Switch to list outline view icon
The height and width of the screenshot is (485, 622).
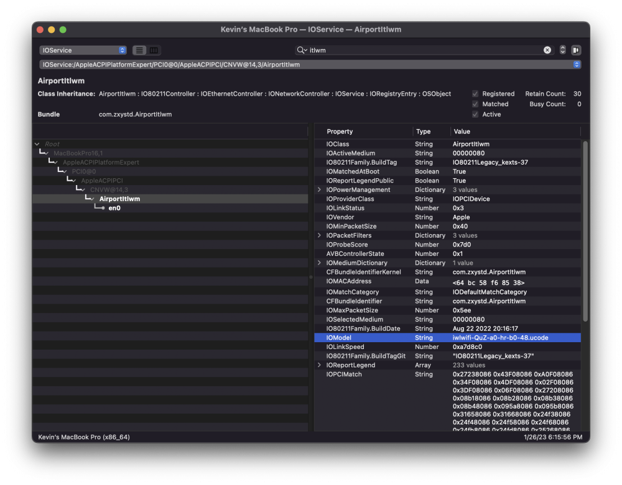click(139, 50)
